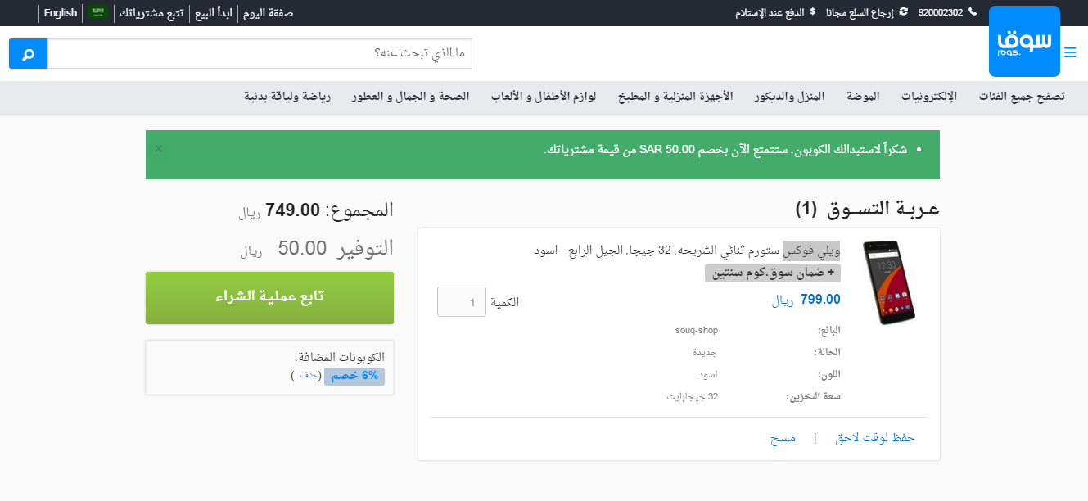Click the dollar icon for cash on delivery

point(812,12)
